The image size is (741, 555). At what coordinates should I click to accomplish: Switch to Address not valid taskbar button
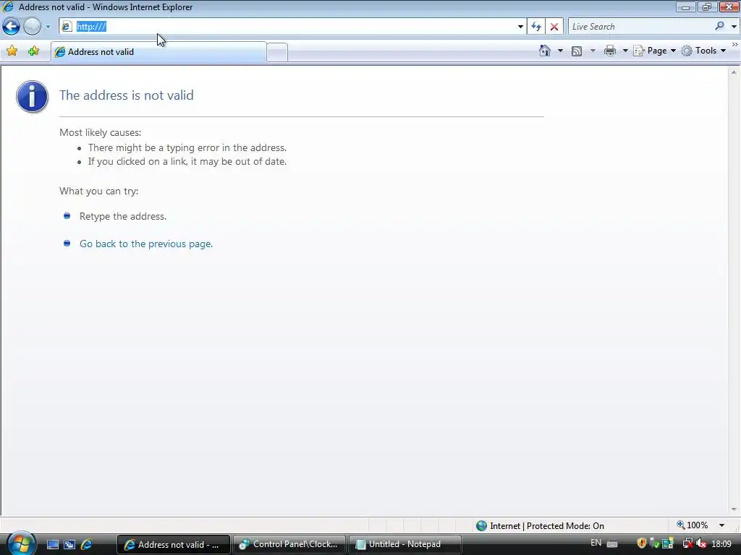(x=173, y=544)
